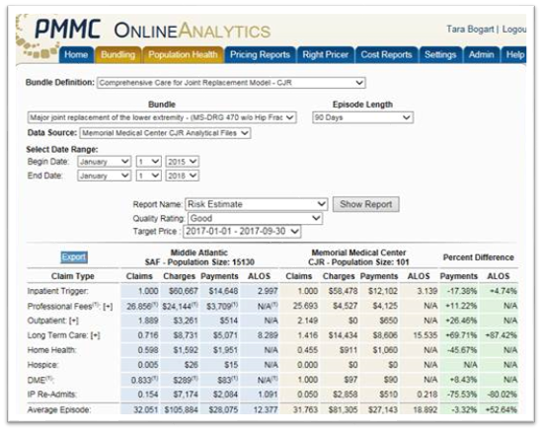Click $14,648 Inpatient Trigger payments value

coord(223,291)
